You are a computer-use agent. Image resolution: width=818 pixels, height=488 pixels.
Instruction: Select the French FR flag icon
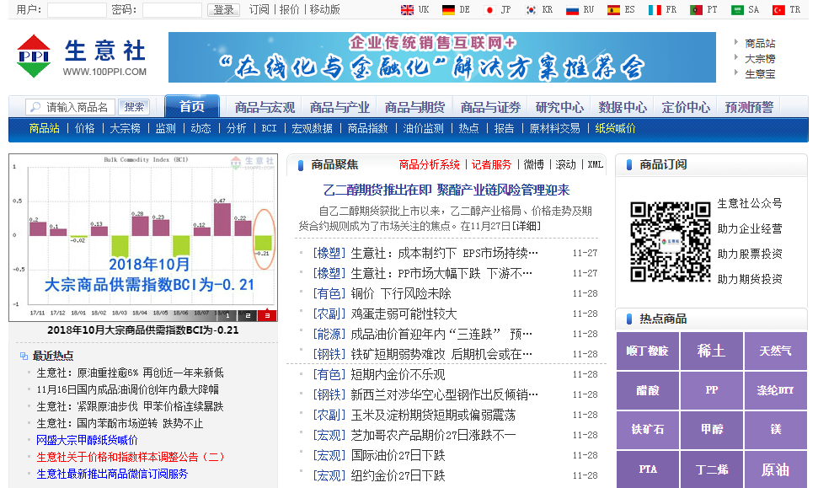click(x=655, y=10)
